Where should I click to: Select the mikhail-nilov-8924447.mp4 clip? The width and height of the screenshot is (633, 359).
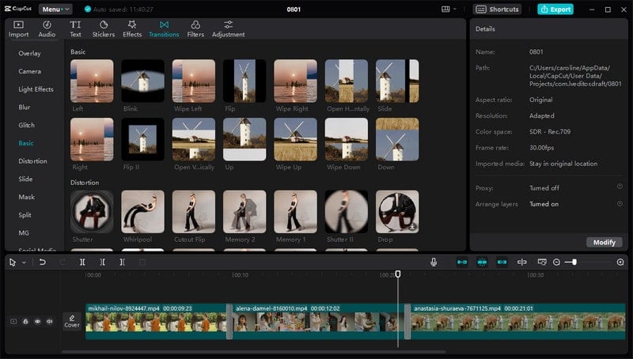156,322
